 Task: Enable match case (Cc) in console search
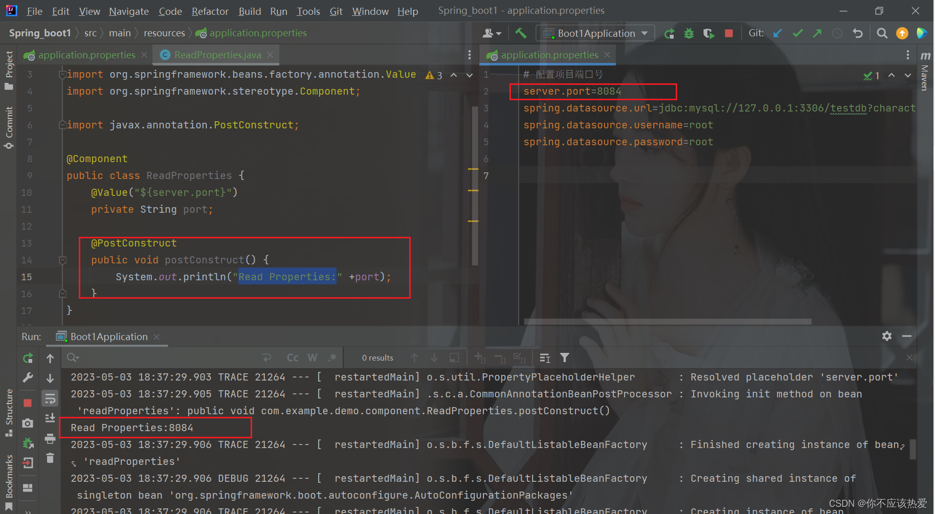[292, 357]
